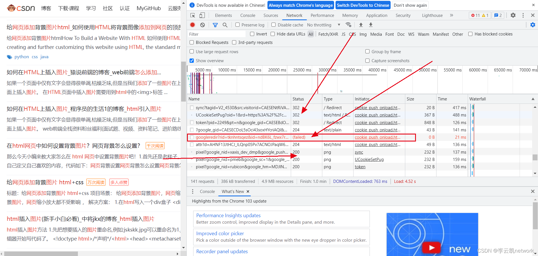Viewport: 538px width, 256px height.
Task: Open the Performance tab
Action: (x=322, y=15)
